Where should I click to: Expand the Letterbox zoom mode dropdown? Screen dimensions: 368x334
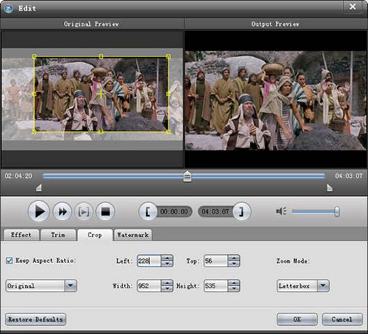[x=323, y=286]
